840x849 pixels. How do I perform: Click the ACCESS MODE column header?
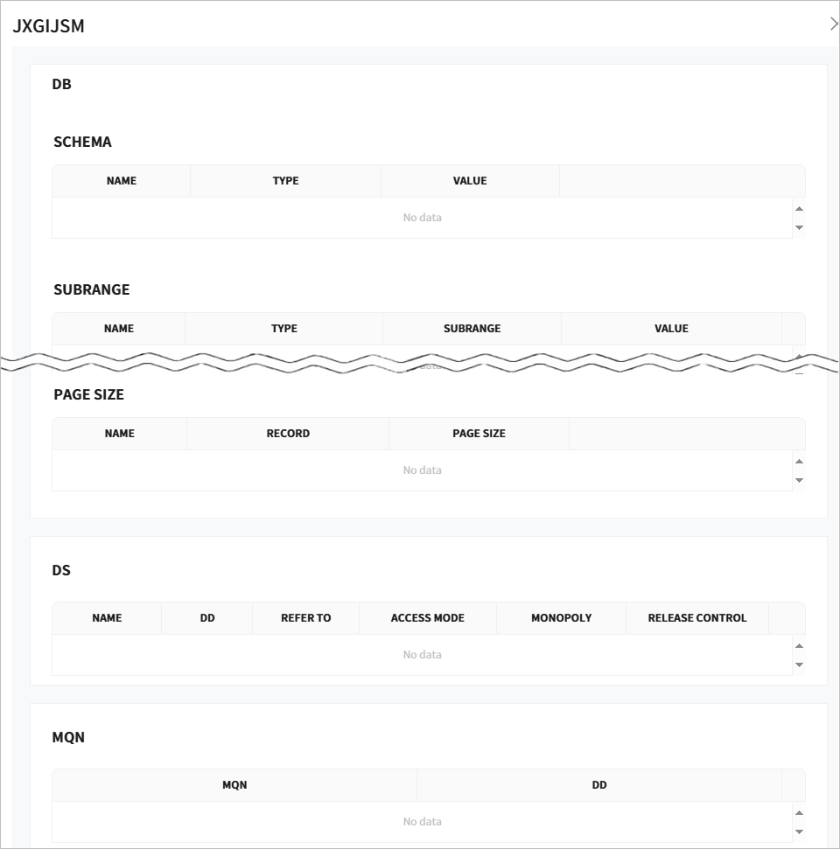click(x=428, y=618)
